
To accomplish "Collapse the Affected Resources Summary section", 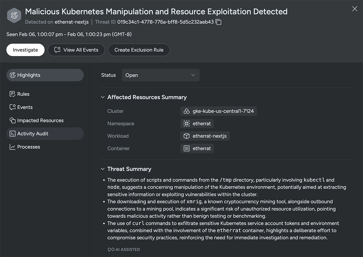I will pos(102,97).
